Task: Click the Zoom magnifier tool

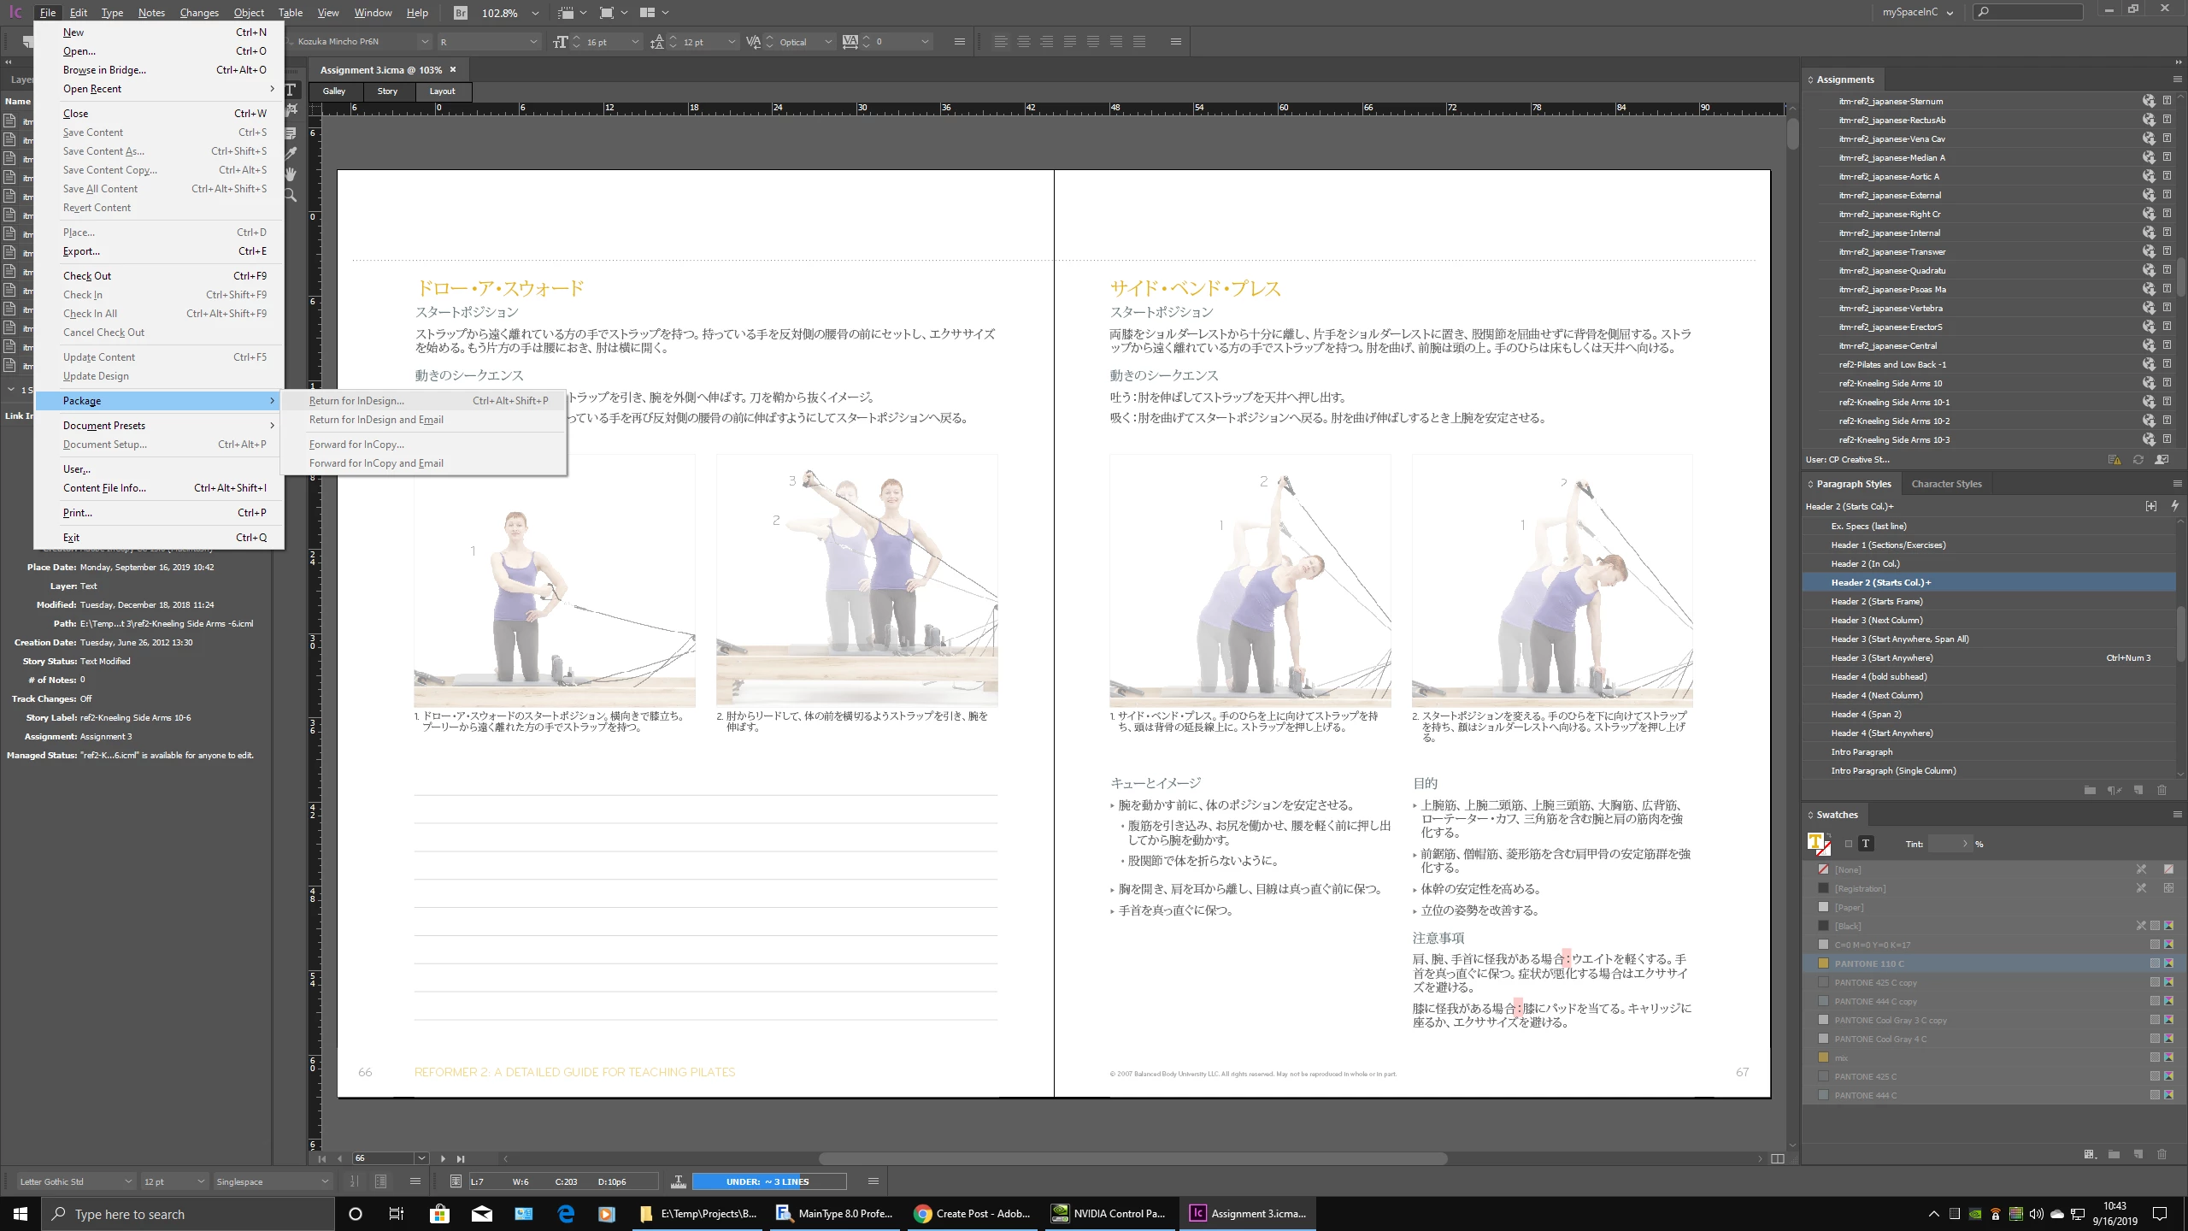Action: point(291,196)
